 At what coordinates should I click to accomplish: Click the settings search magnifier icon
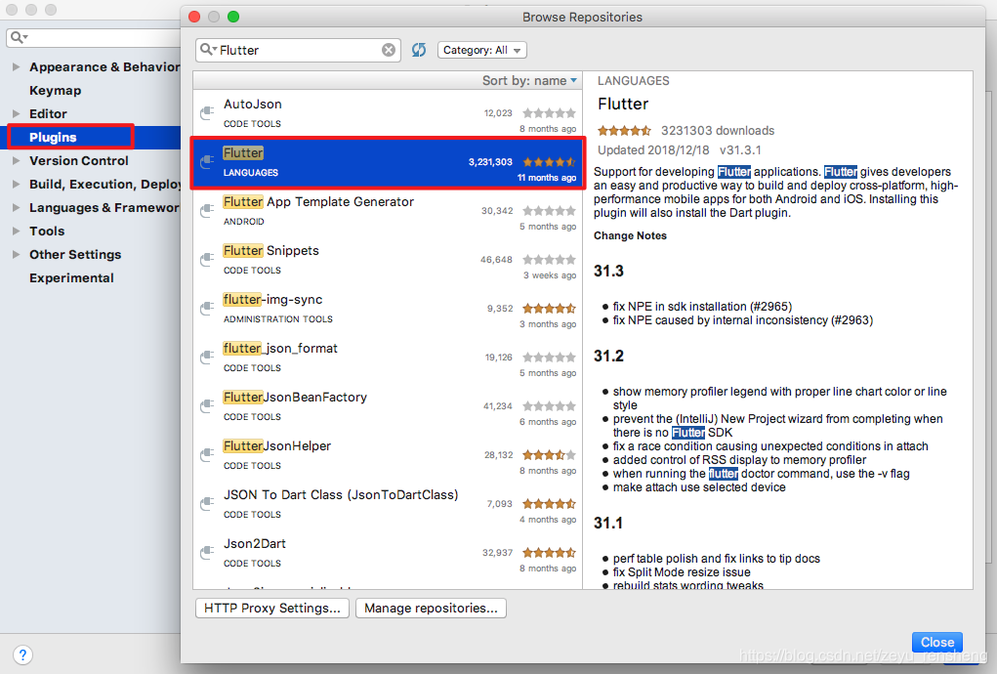[19, 37]
